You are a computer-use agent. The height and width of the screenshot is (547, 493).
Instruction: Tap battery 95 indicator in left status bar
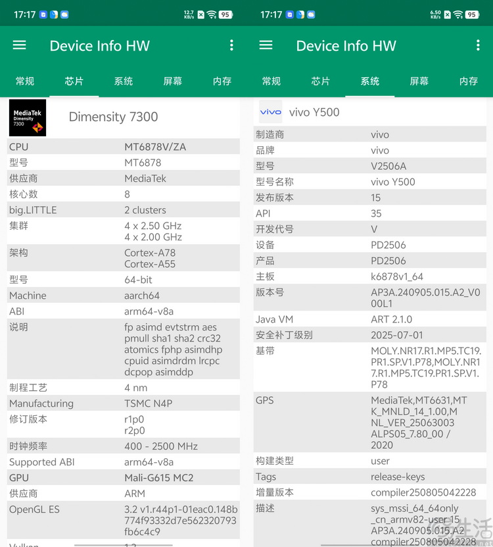pos(225,14)
